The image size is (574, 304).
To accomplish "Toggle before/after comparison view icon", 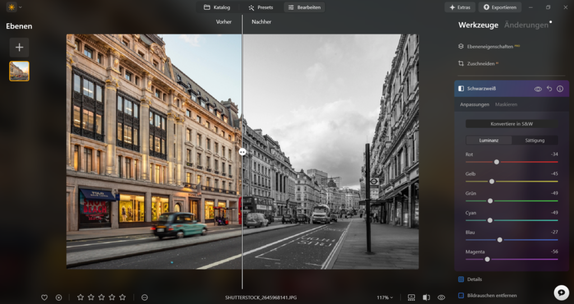I will click(x=426, y=297).
